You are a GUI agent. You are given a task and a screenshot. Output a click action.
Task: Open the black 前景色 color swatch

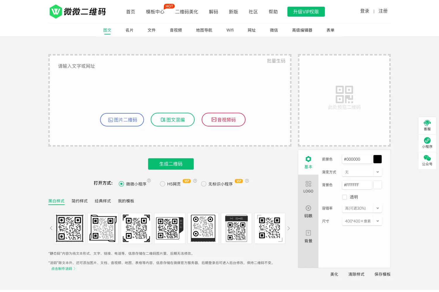(378, 159)
